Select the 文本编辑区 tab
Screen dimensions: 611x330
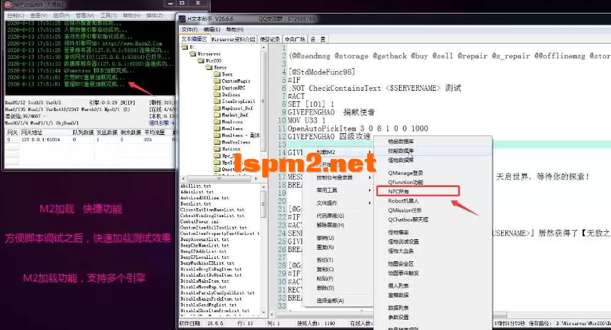point(194,39)
